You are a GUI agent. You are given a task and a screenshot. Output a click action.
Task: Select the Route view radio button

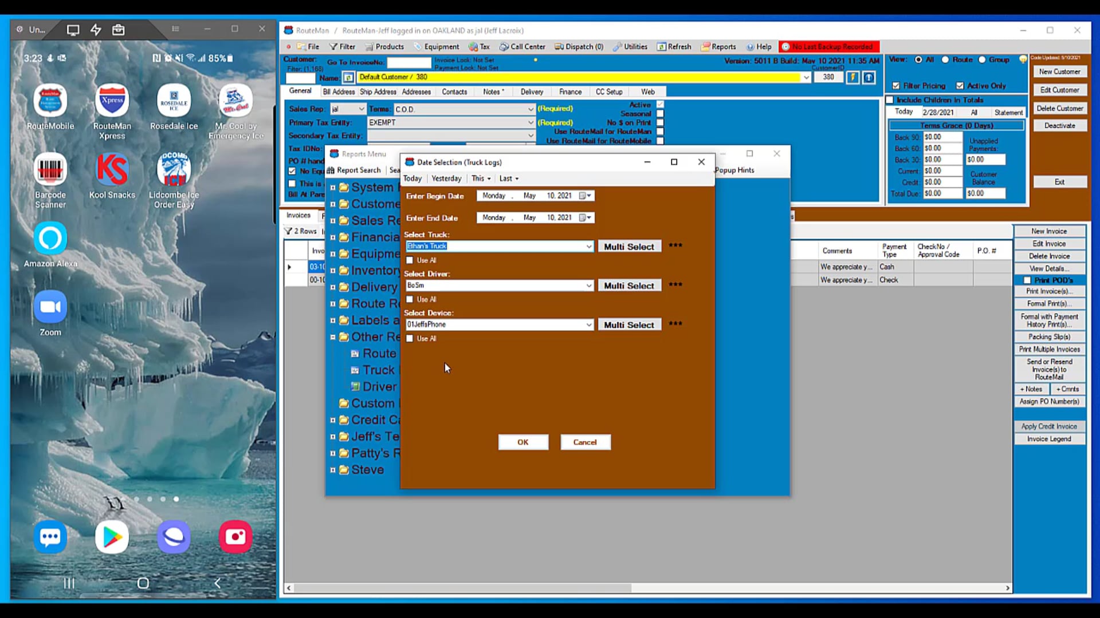pyautogui.click(x=945, y=60)
